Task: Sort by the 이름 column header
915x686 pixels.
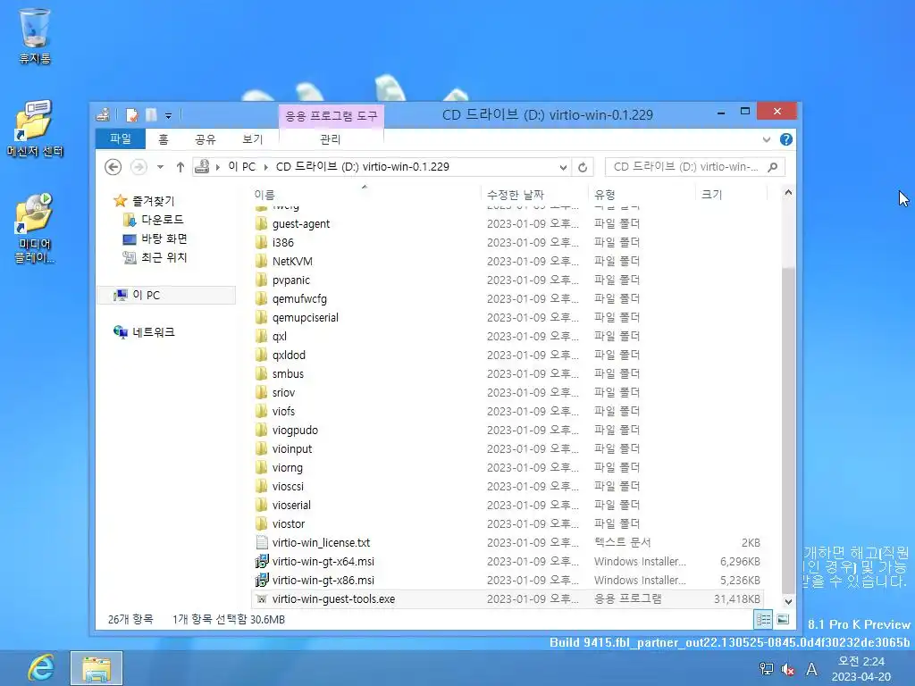Action: (x=365, y=194)
